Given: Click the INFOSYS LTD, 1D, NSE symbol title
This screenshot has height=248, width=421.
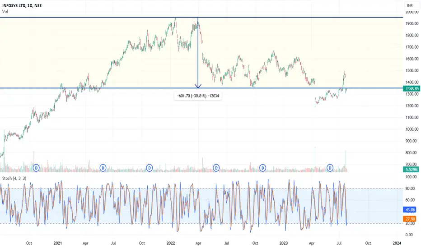Looking at the screenshot, I should (x=22, y=5).
